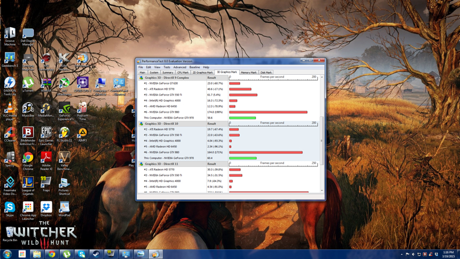Switch to the 2D Graphics Mark tab
Image resolution: width=460 pixels, height=259 pixels.
pyautogui.click(x=202, y=73)
